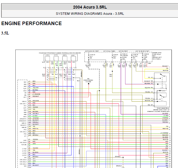Select pin "A26 BRN/BLK" label
The height and width of the screenshot is (168, 178).
[x=33, y=135]
